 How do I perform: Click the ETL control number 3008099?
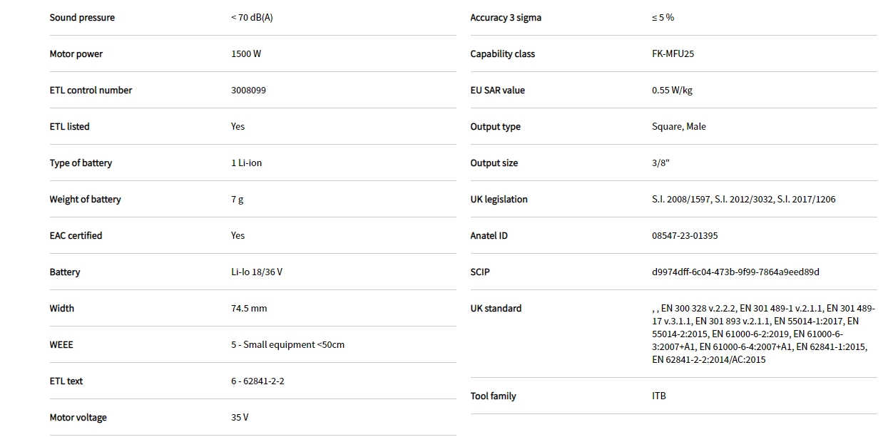coord(248,91)
